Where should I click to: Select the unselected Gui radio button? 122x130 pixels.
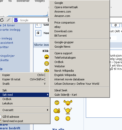click(x=38, y=25)
